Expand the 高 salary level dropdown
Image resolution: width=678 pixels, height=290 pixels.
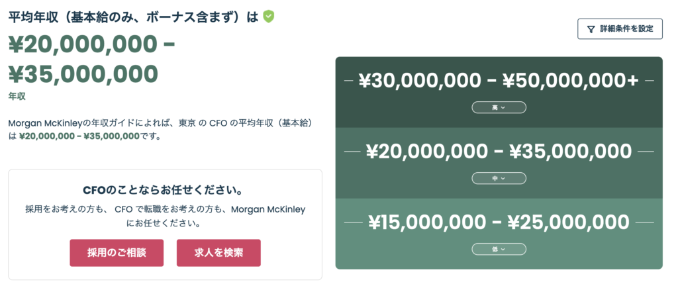[499, 107]
